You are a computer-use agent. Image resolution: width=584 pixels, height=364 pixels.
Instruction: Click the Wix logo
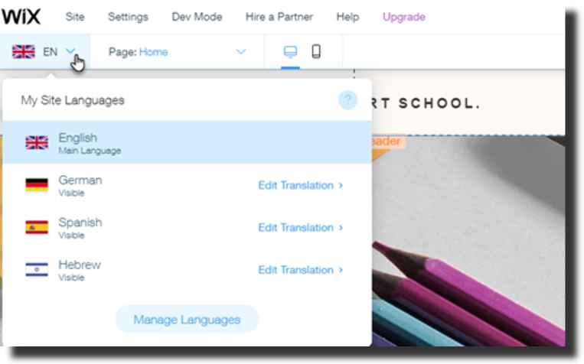pyautogui.click(x=21, y=16)
